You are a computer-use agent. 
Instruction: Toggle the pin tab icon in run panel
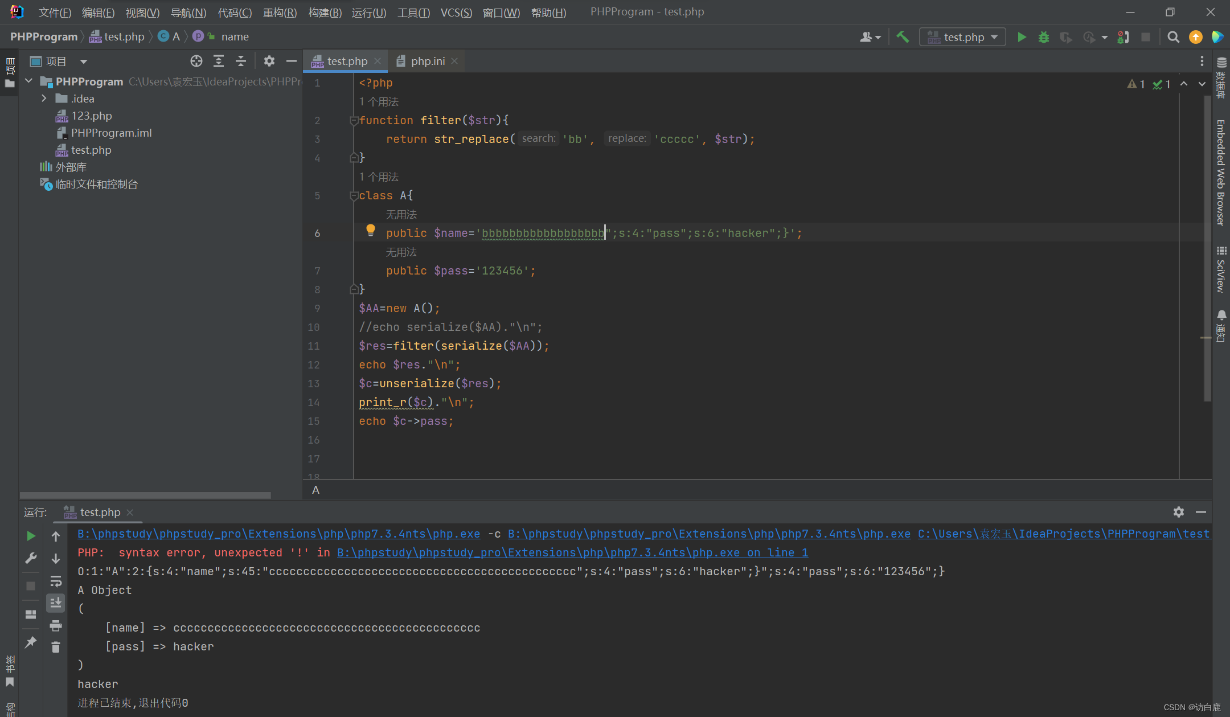(x=31, y=642)
